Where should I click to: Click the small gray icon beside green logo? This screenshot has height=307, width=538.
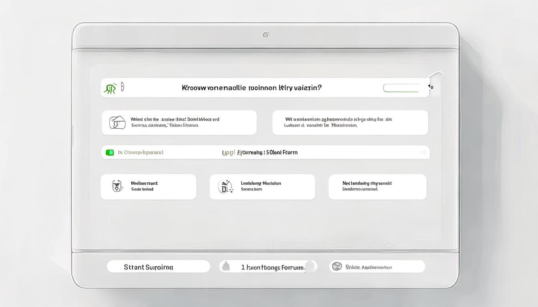coord(122,87)
